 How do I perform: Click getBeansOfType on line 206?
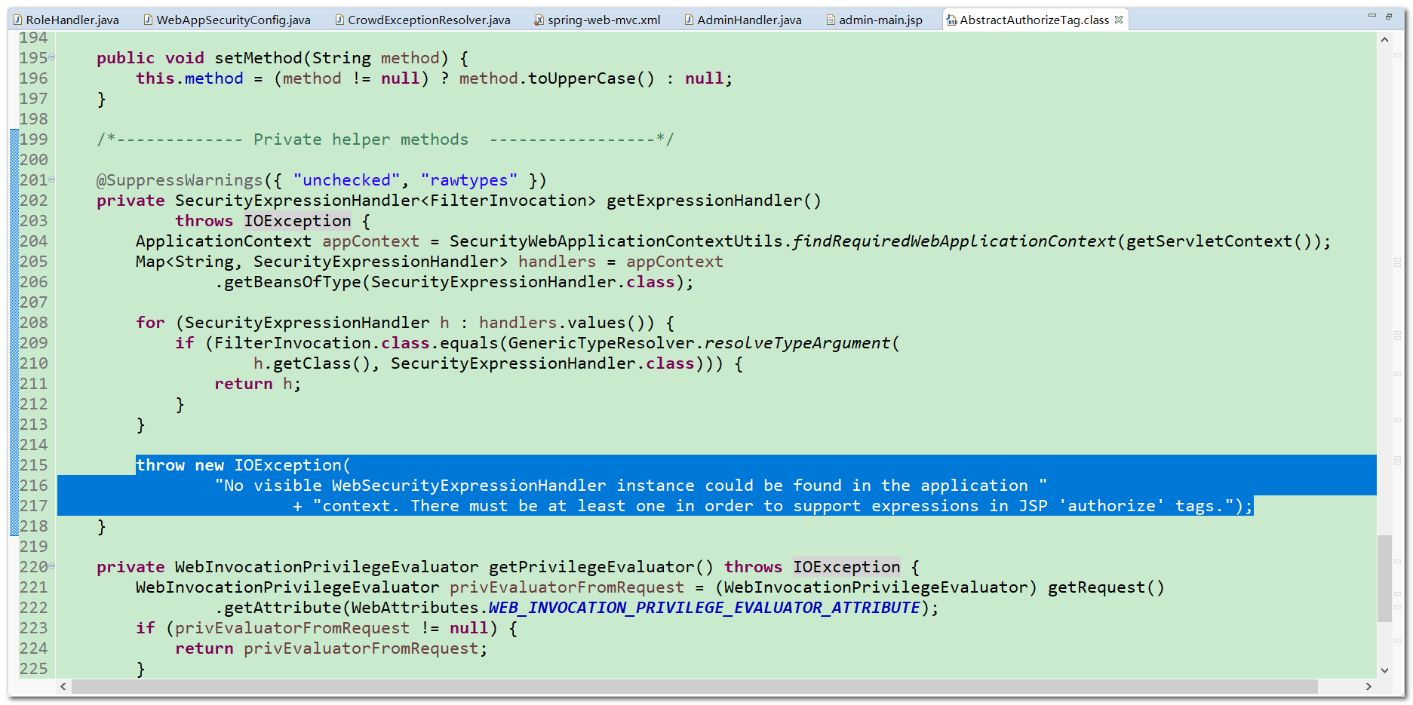[x=293, y=282]
